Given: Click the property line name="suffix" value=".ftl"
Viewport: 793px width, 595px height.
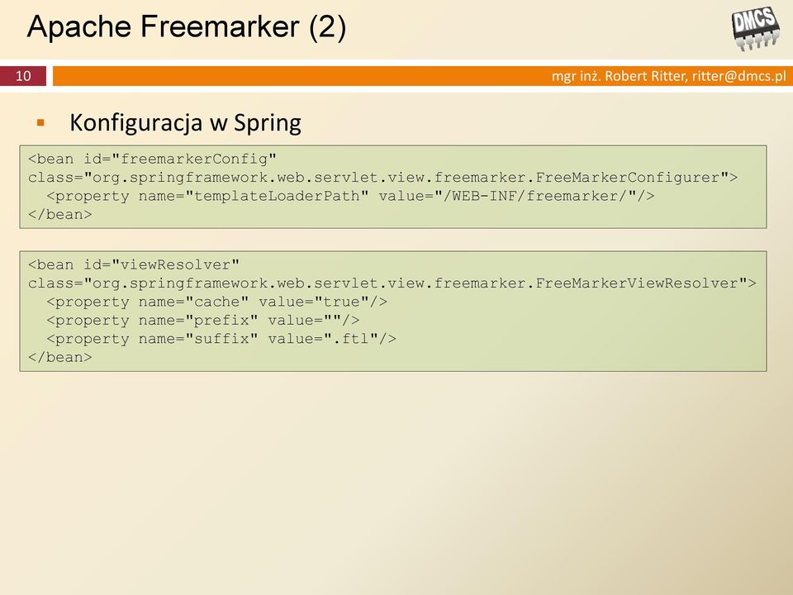Looking at the screenshot, I should coord(221,339).
